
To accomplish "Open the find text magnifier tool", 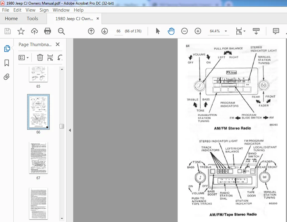I will pos(61,31).
